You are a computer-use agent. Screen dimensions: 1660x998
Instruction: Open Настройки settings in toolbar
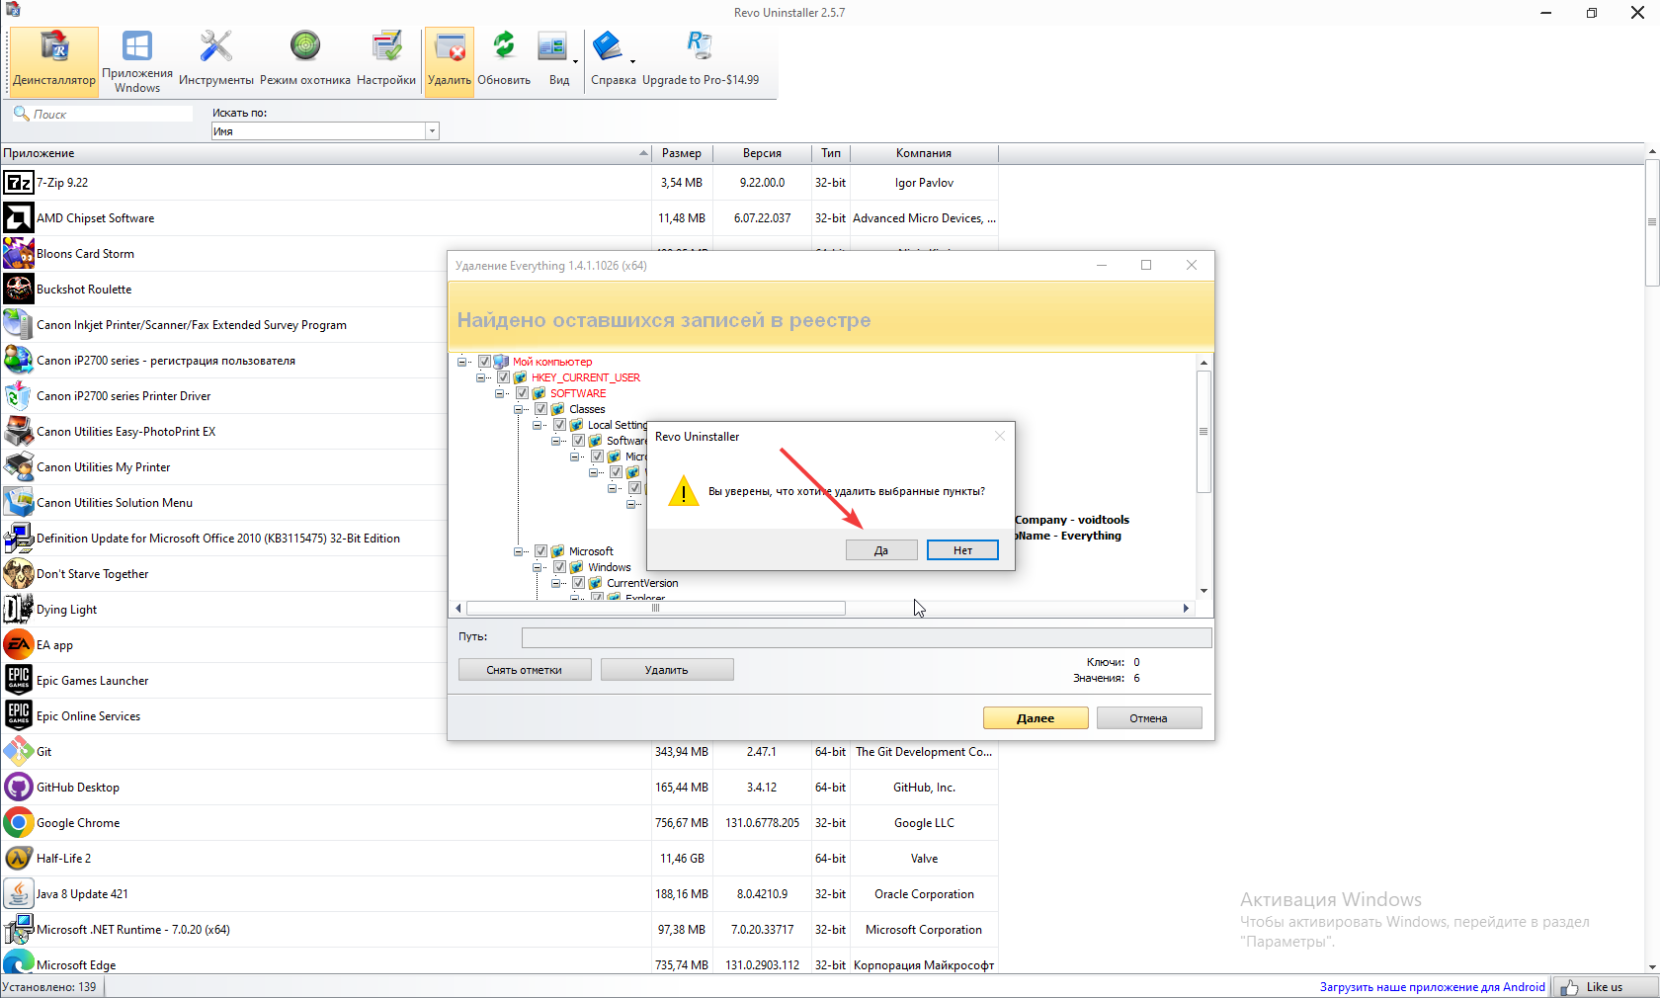[386, 61]
